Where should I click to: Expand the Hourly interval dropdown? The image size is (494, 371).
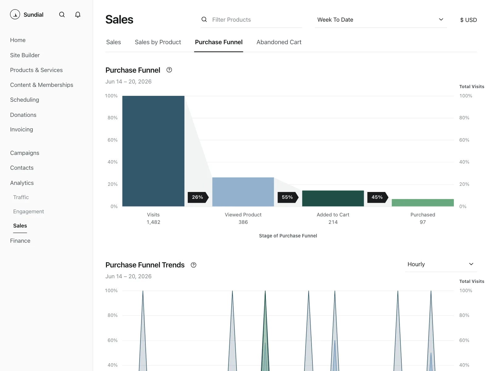[x=441, y=264]
